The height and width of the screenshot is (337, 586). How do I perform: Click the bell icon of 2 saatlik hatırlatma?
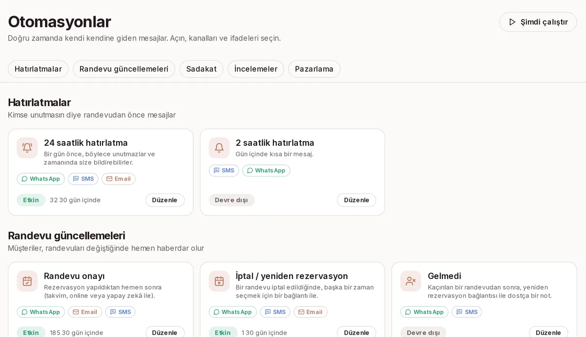219,148
